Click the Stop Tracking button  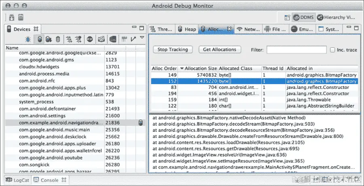173,49
